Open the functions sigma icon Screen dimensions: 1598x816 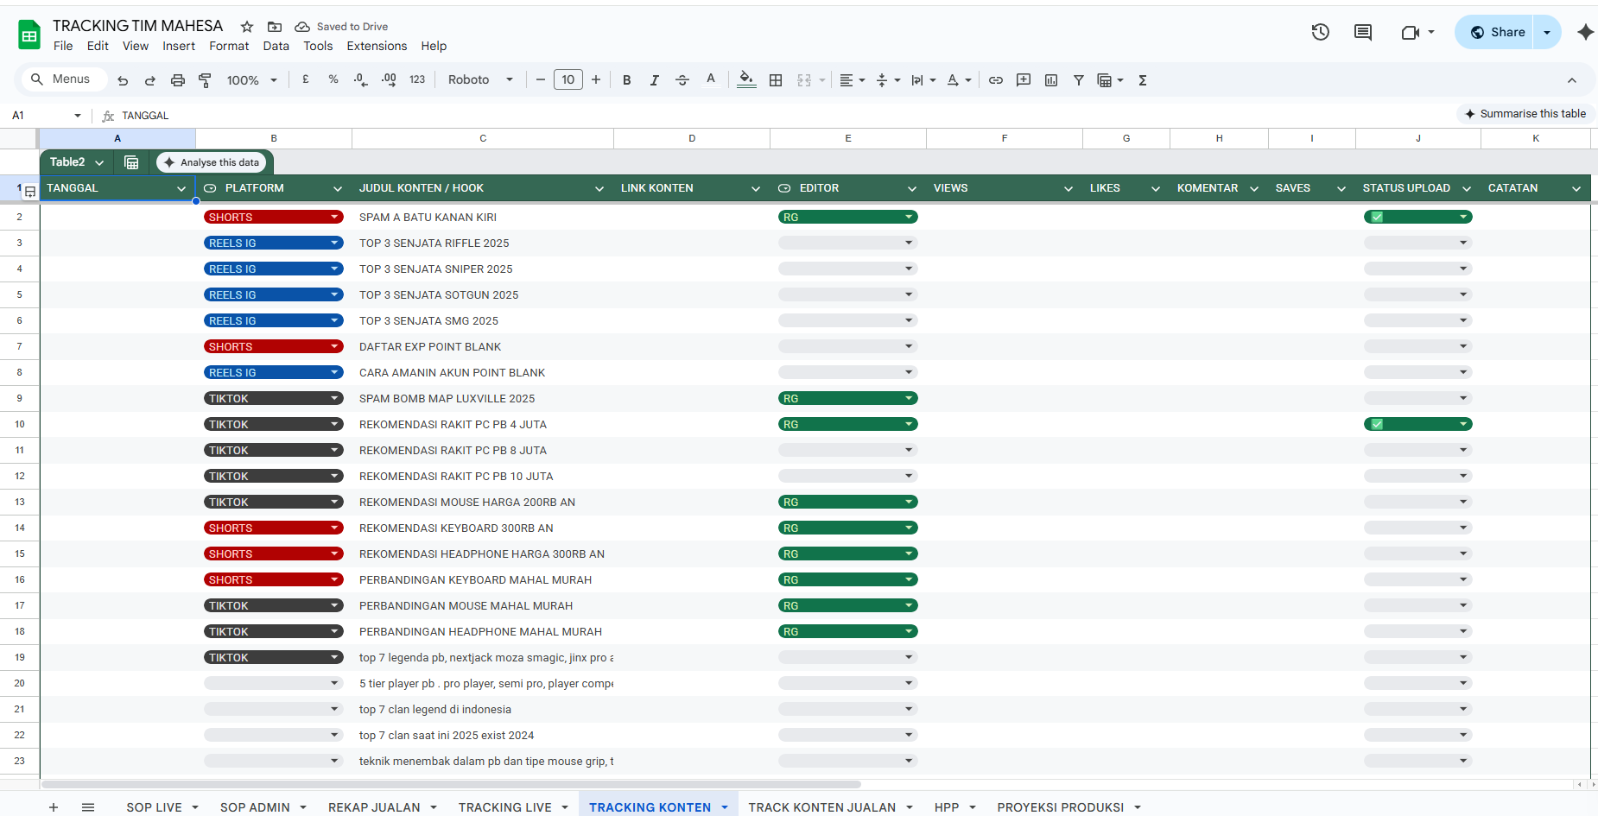coord(1142,79)
